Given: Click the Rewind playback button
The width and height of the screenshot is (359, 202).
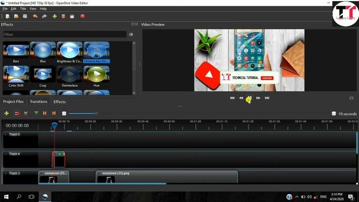Looking at the screenshot, I should [241, 98].
